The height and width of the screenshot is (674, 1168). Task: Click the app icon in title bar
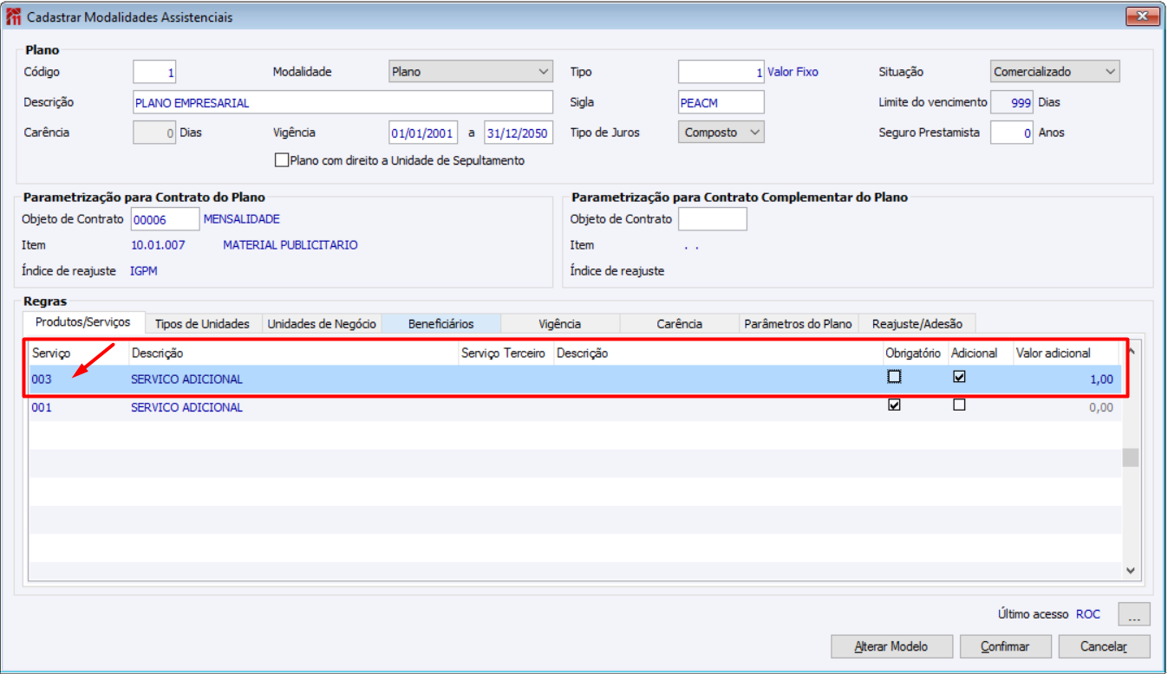(x=14, y=16)
